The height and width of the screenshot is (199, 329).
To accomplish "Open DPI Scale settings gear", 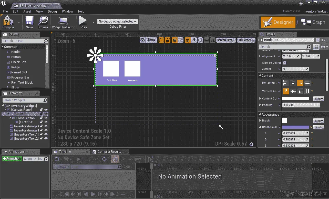I will (x=251, y=144).
